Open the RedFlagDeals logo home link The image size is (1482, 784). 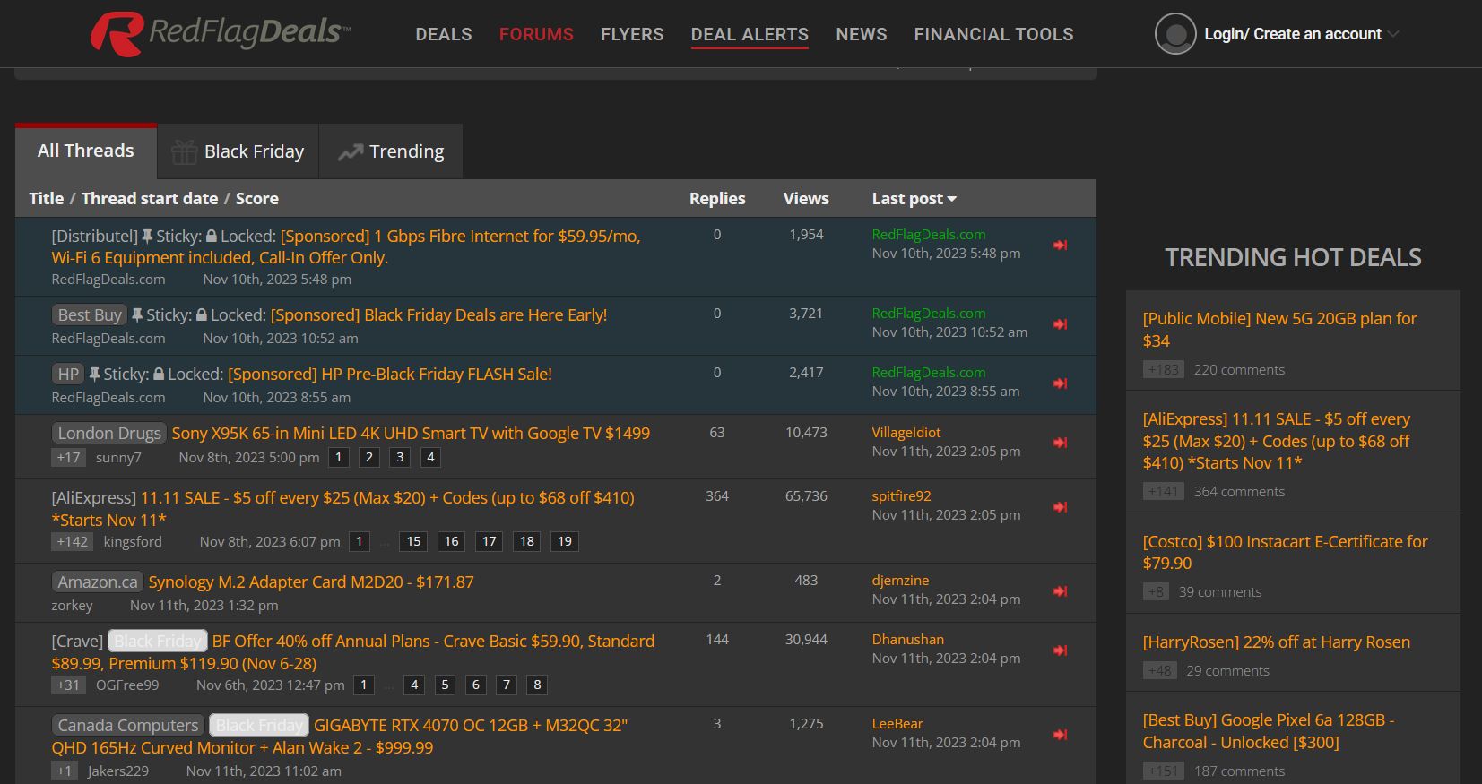point(221,33)
